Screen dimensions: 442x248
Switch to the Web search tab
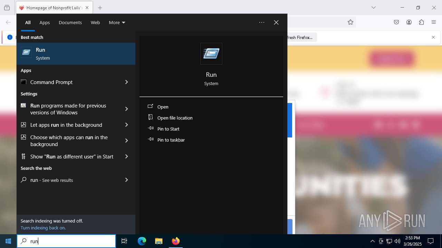[95, 22]
